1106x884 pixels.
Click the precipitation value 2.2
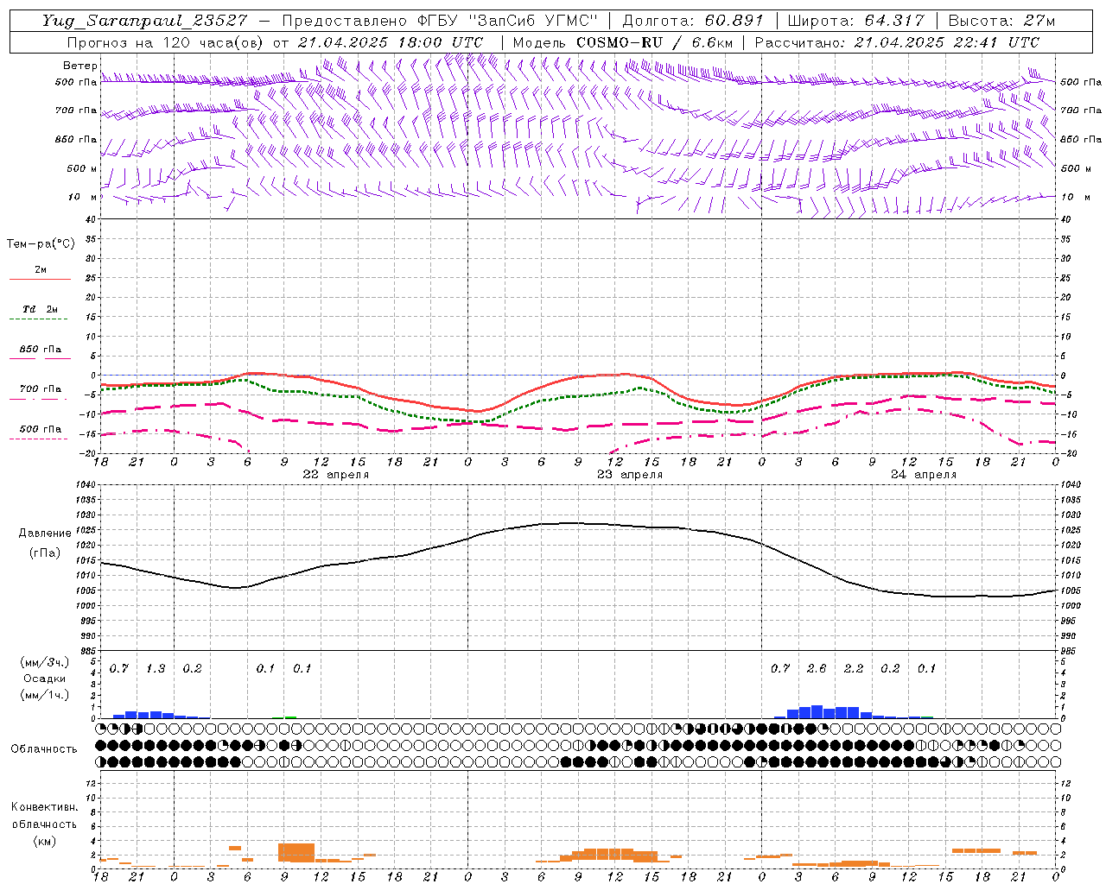(854, 668)
